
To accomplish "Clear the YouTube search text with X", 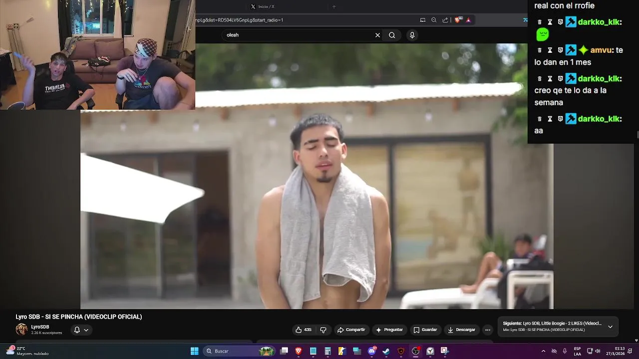I will click(x=377, y=35).
